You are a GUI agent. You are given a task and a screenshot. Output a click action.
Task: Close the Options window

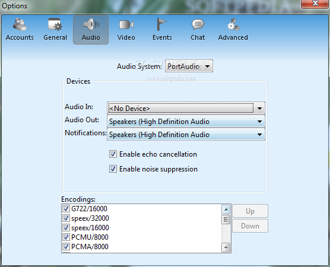315,4
